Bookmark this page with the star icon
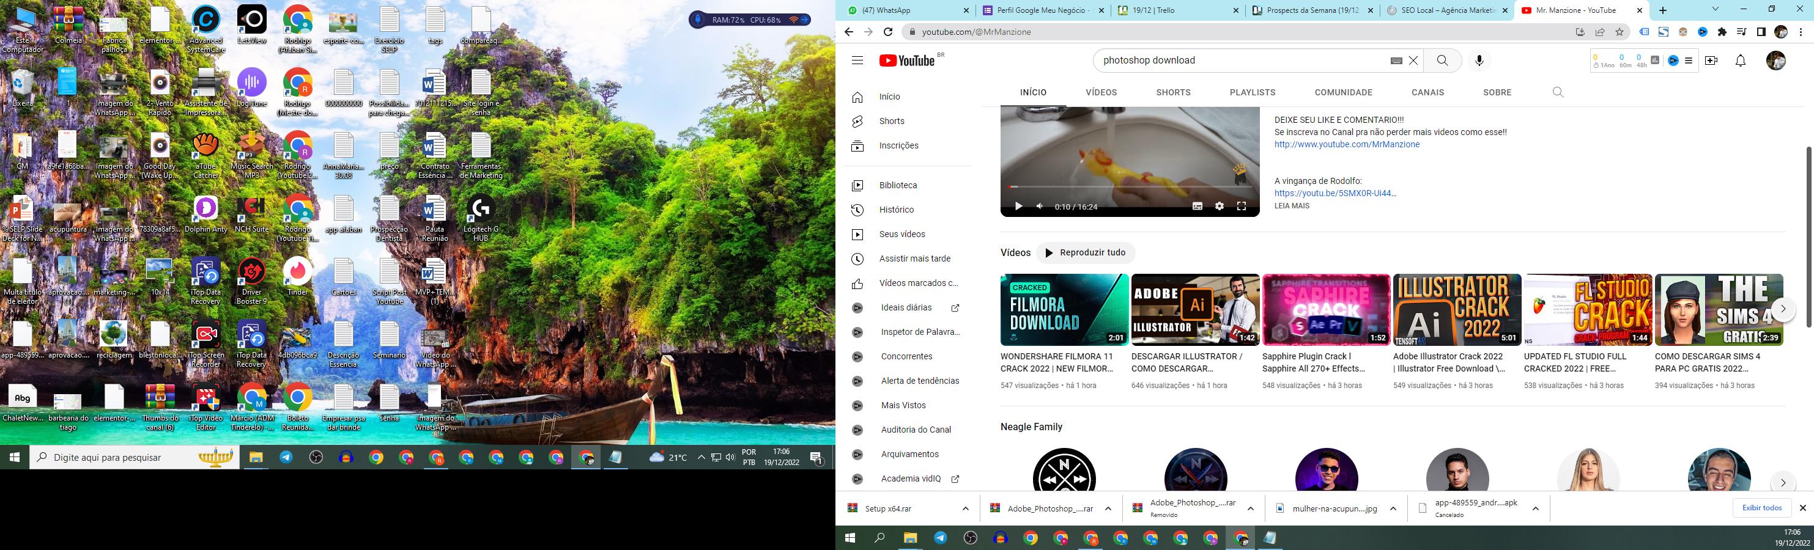 click(1619, 32)
